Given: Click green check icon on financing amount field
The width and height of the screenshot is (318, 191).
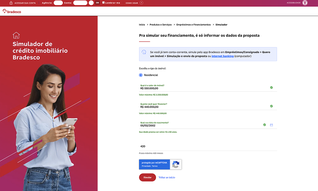Looking at the screenshot, I should 271,106.
